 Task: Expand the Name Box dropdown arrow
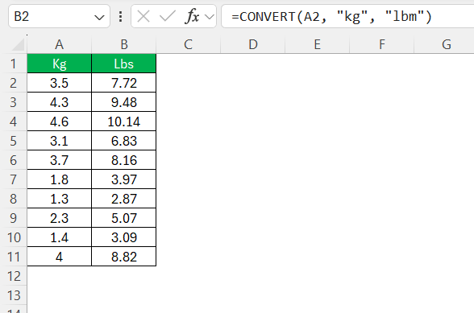pos(99,17)
